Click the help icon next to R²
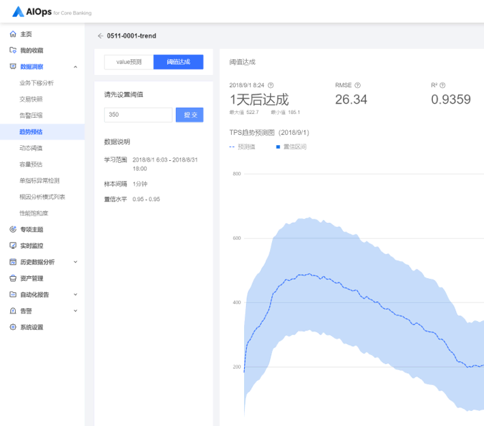The image size is (484, 426). [442, 85]
